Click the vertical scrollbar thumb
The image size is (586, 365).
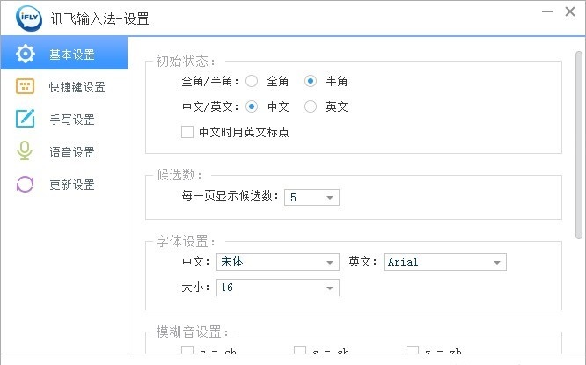pyautogui.click(x=579, y=145)
